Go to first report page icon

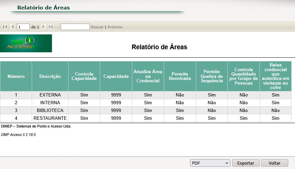coord(5,27)
